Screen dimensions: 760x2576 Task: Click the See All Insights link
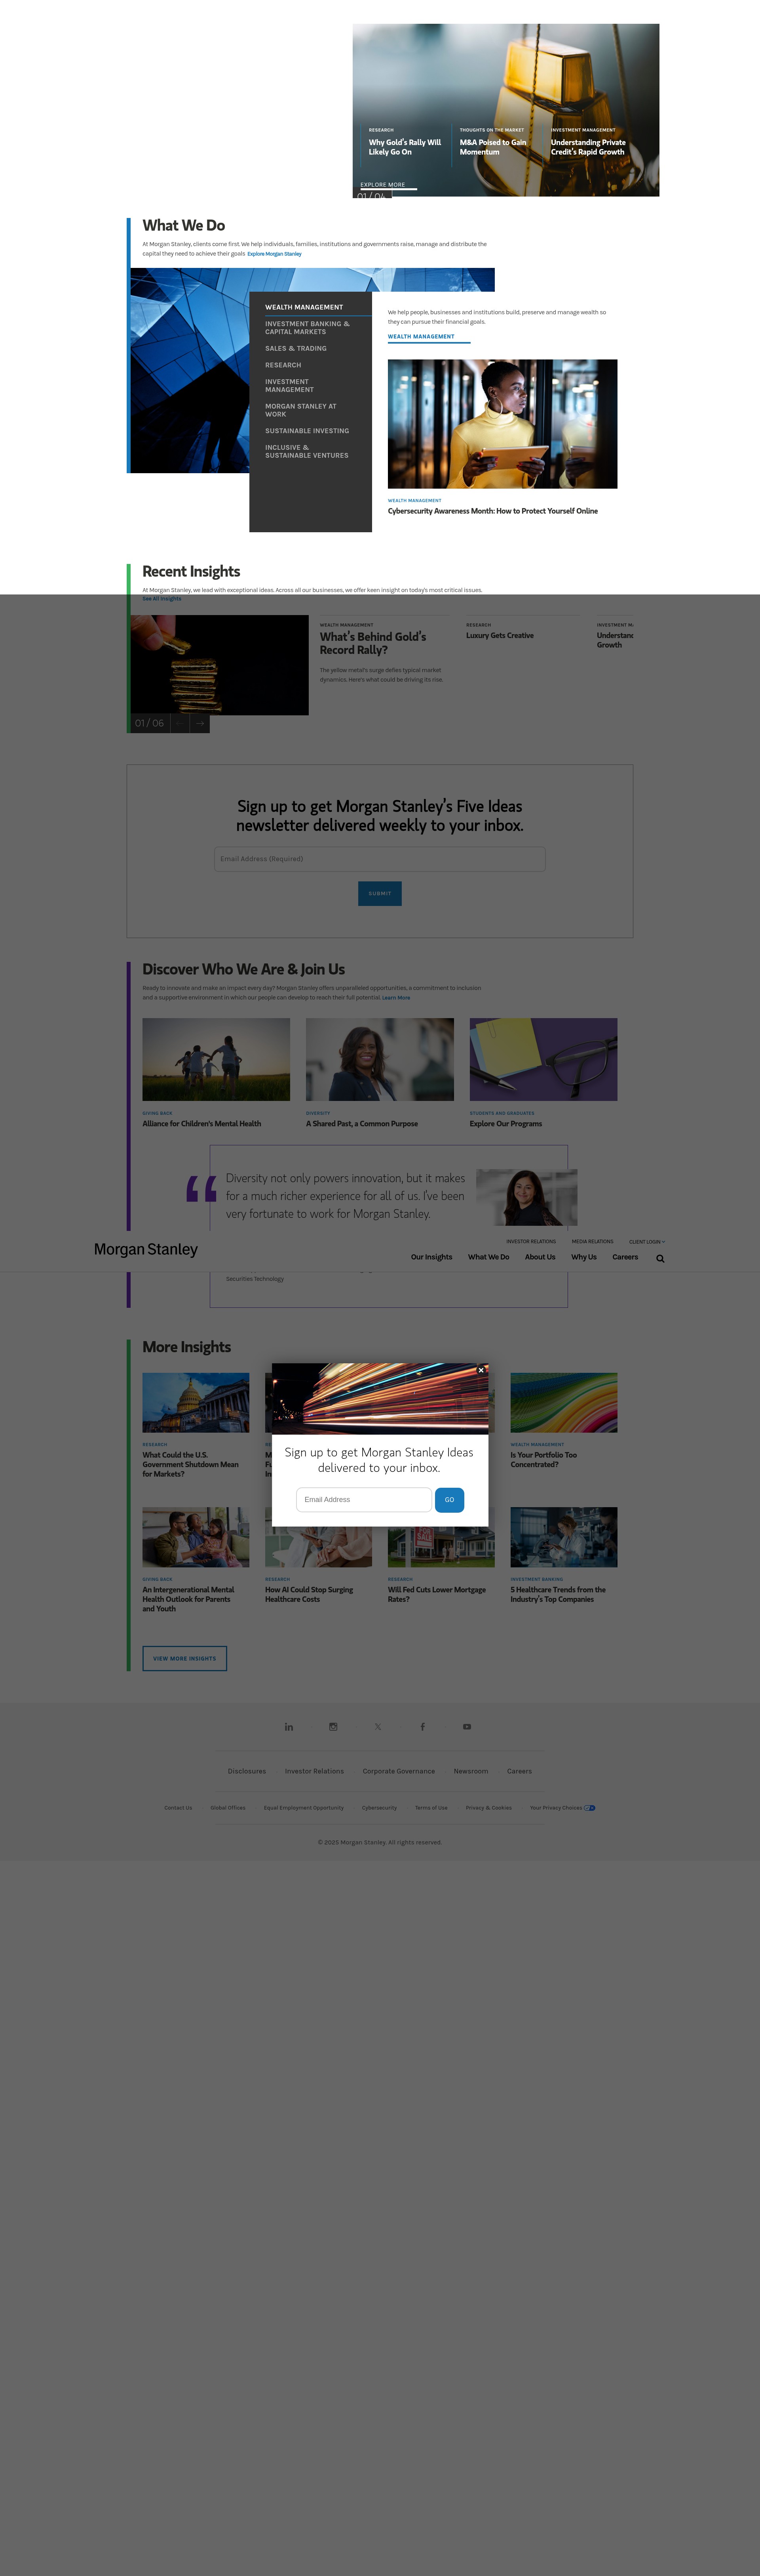click(162, 599)
